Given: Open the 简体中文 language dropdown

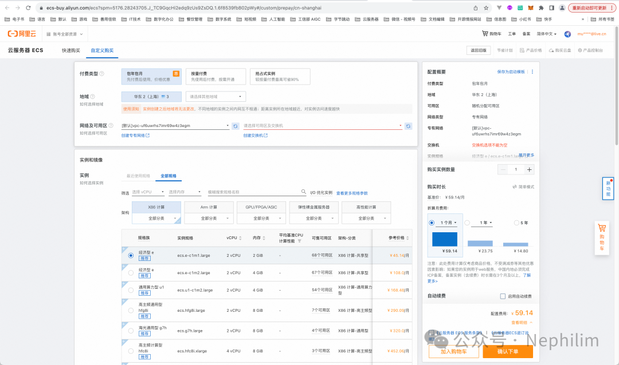Looking at the screenshot, I should 546,34.
